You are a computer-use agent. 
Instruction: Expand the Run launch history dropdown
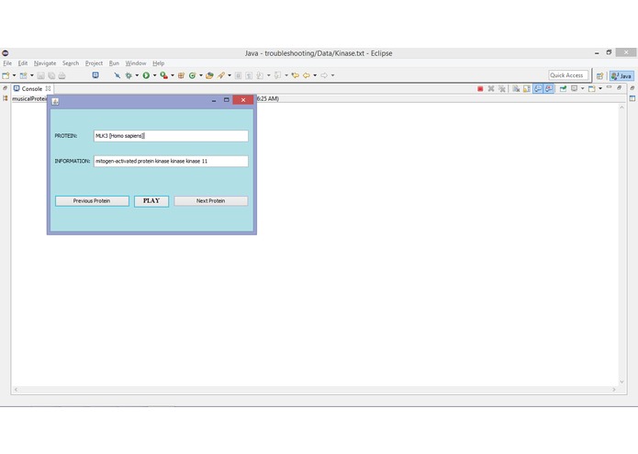tap(154, 75)
